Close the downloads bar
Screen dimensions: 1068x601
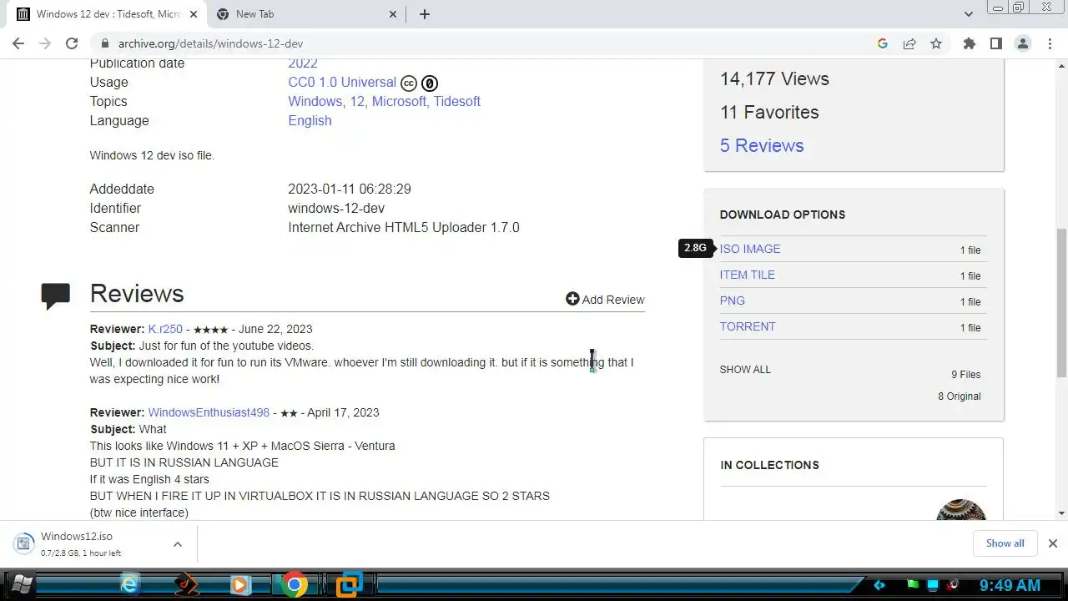coord(1052,543)
